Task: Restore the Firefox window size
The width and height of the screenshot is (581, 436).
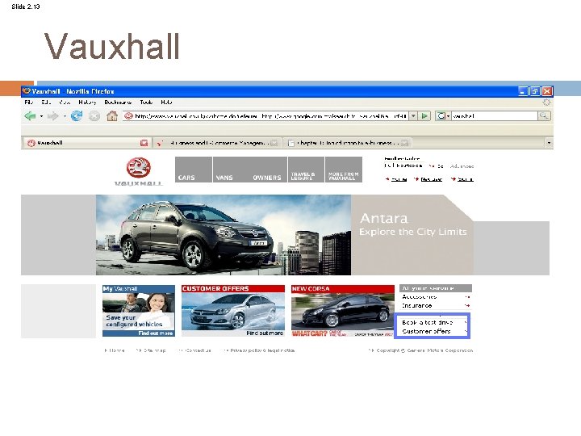Action: point(535,91)
